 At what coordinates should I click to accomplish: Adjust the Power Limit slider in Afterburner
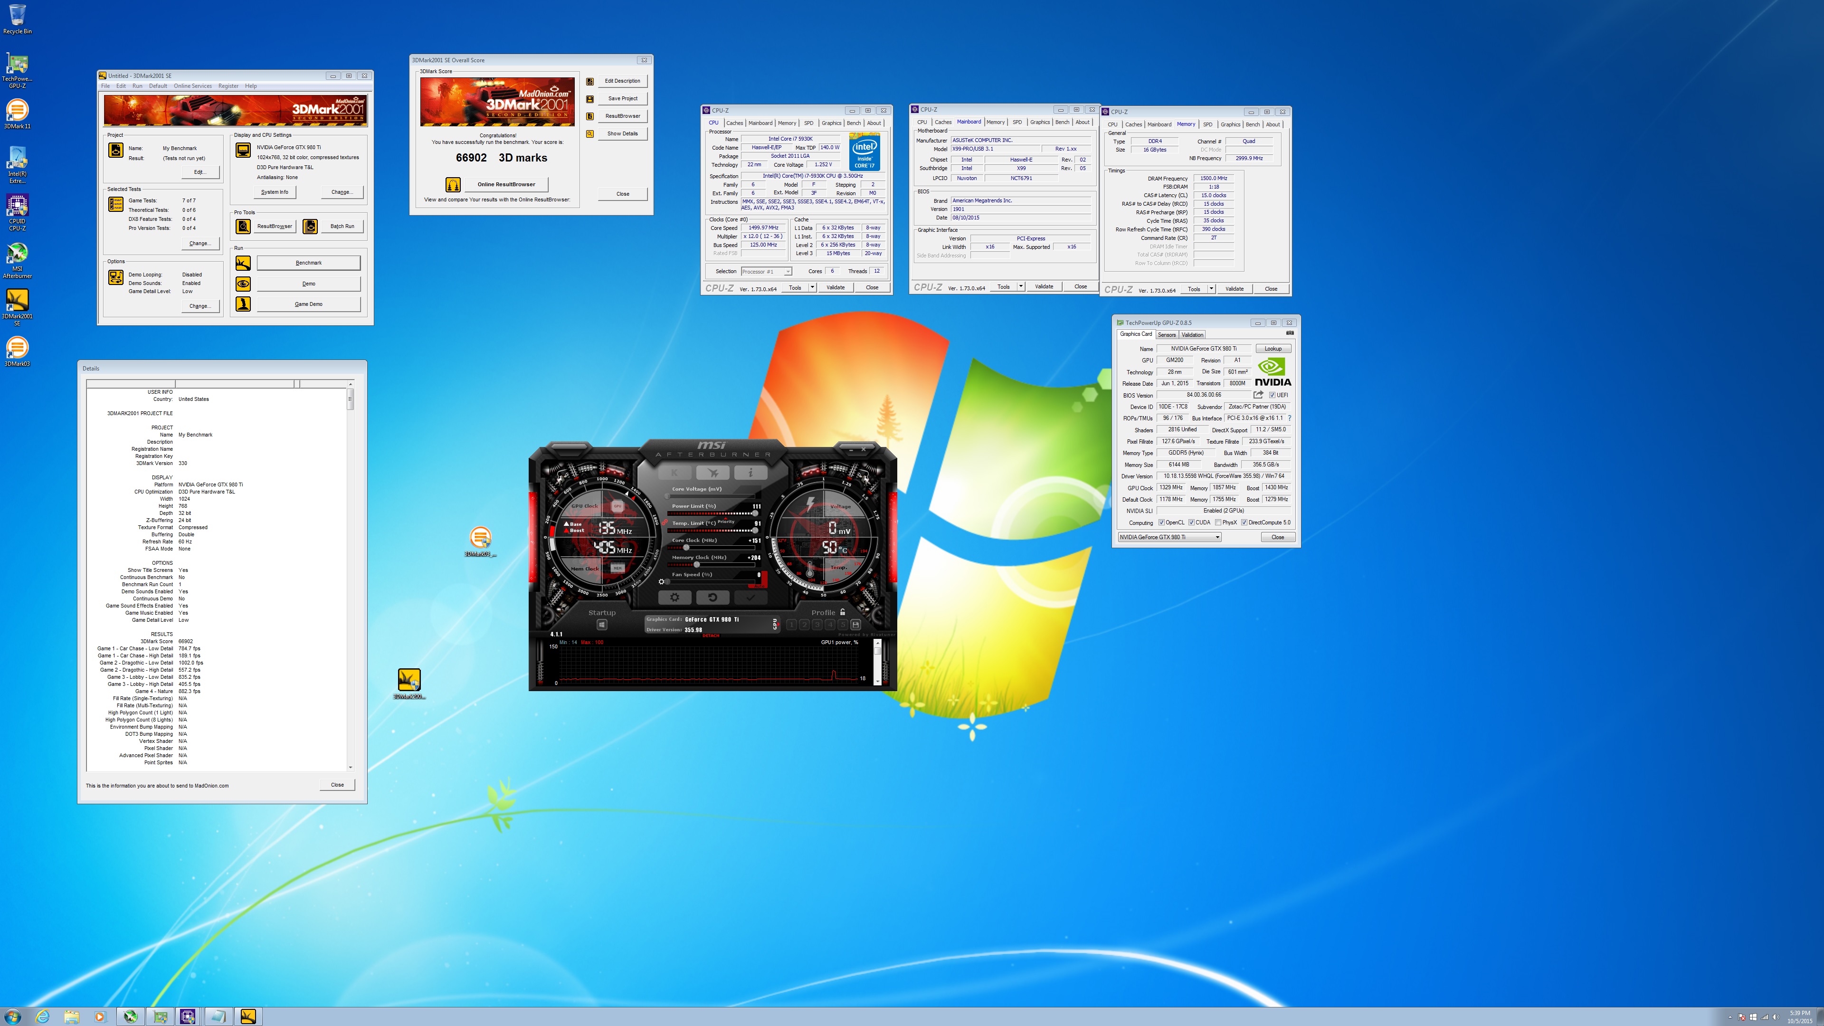713,513
